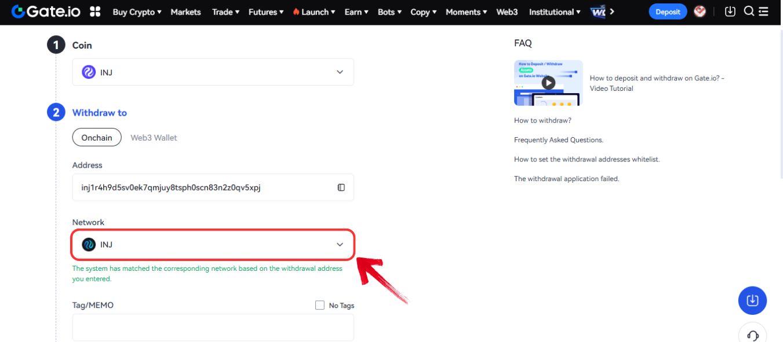
Task: Open the Moments dropdown menu
Action: click(467, 12)
